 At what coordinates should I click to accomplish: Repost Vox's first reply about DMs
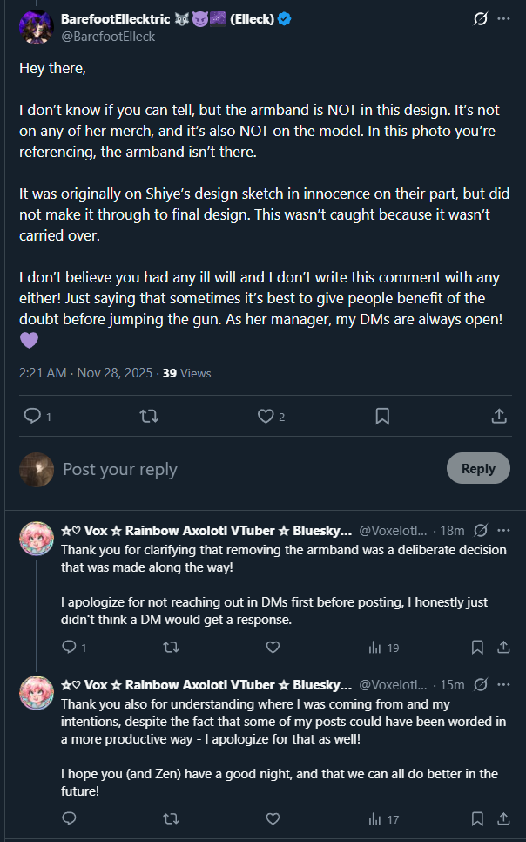click(171, 647)
